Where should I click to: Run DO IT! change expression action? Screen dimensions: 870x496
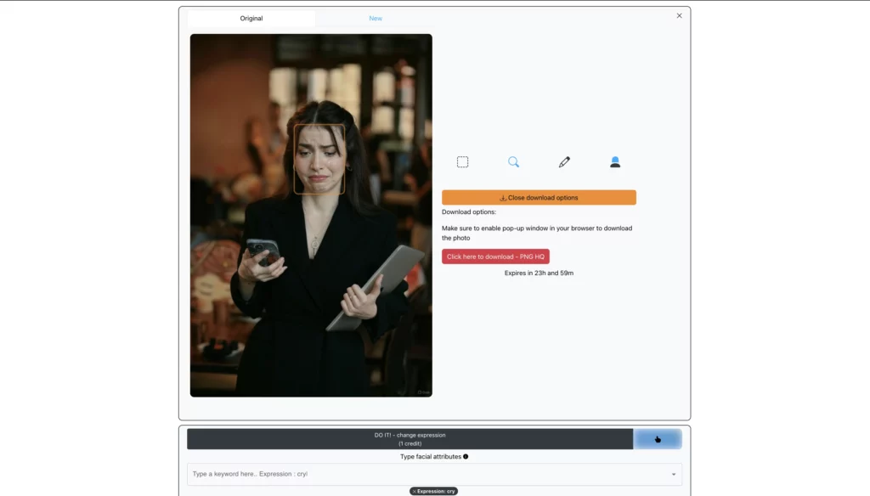point(411,438)
